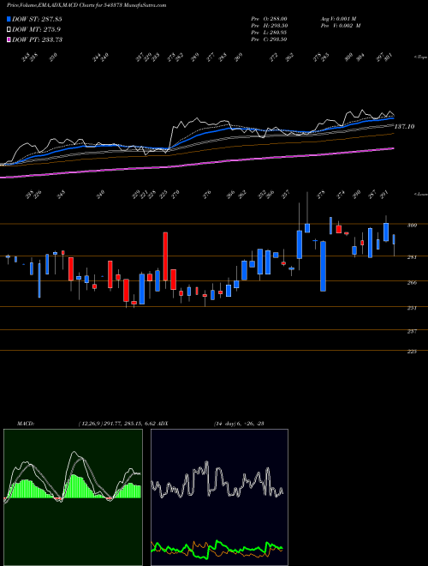Viewport: 428px width, 566px height.
Task: Click the 'Pre C: 293.50' close value
Action: tap(269, 39)
